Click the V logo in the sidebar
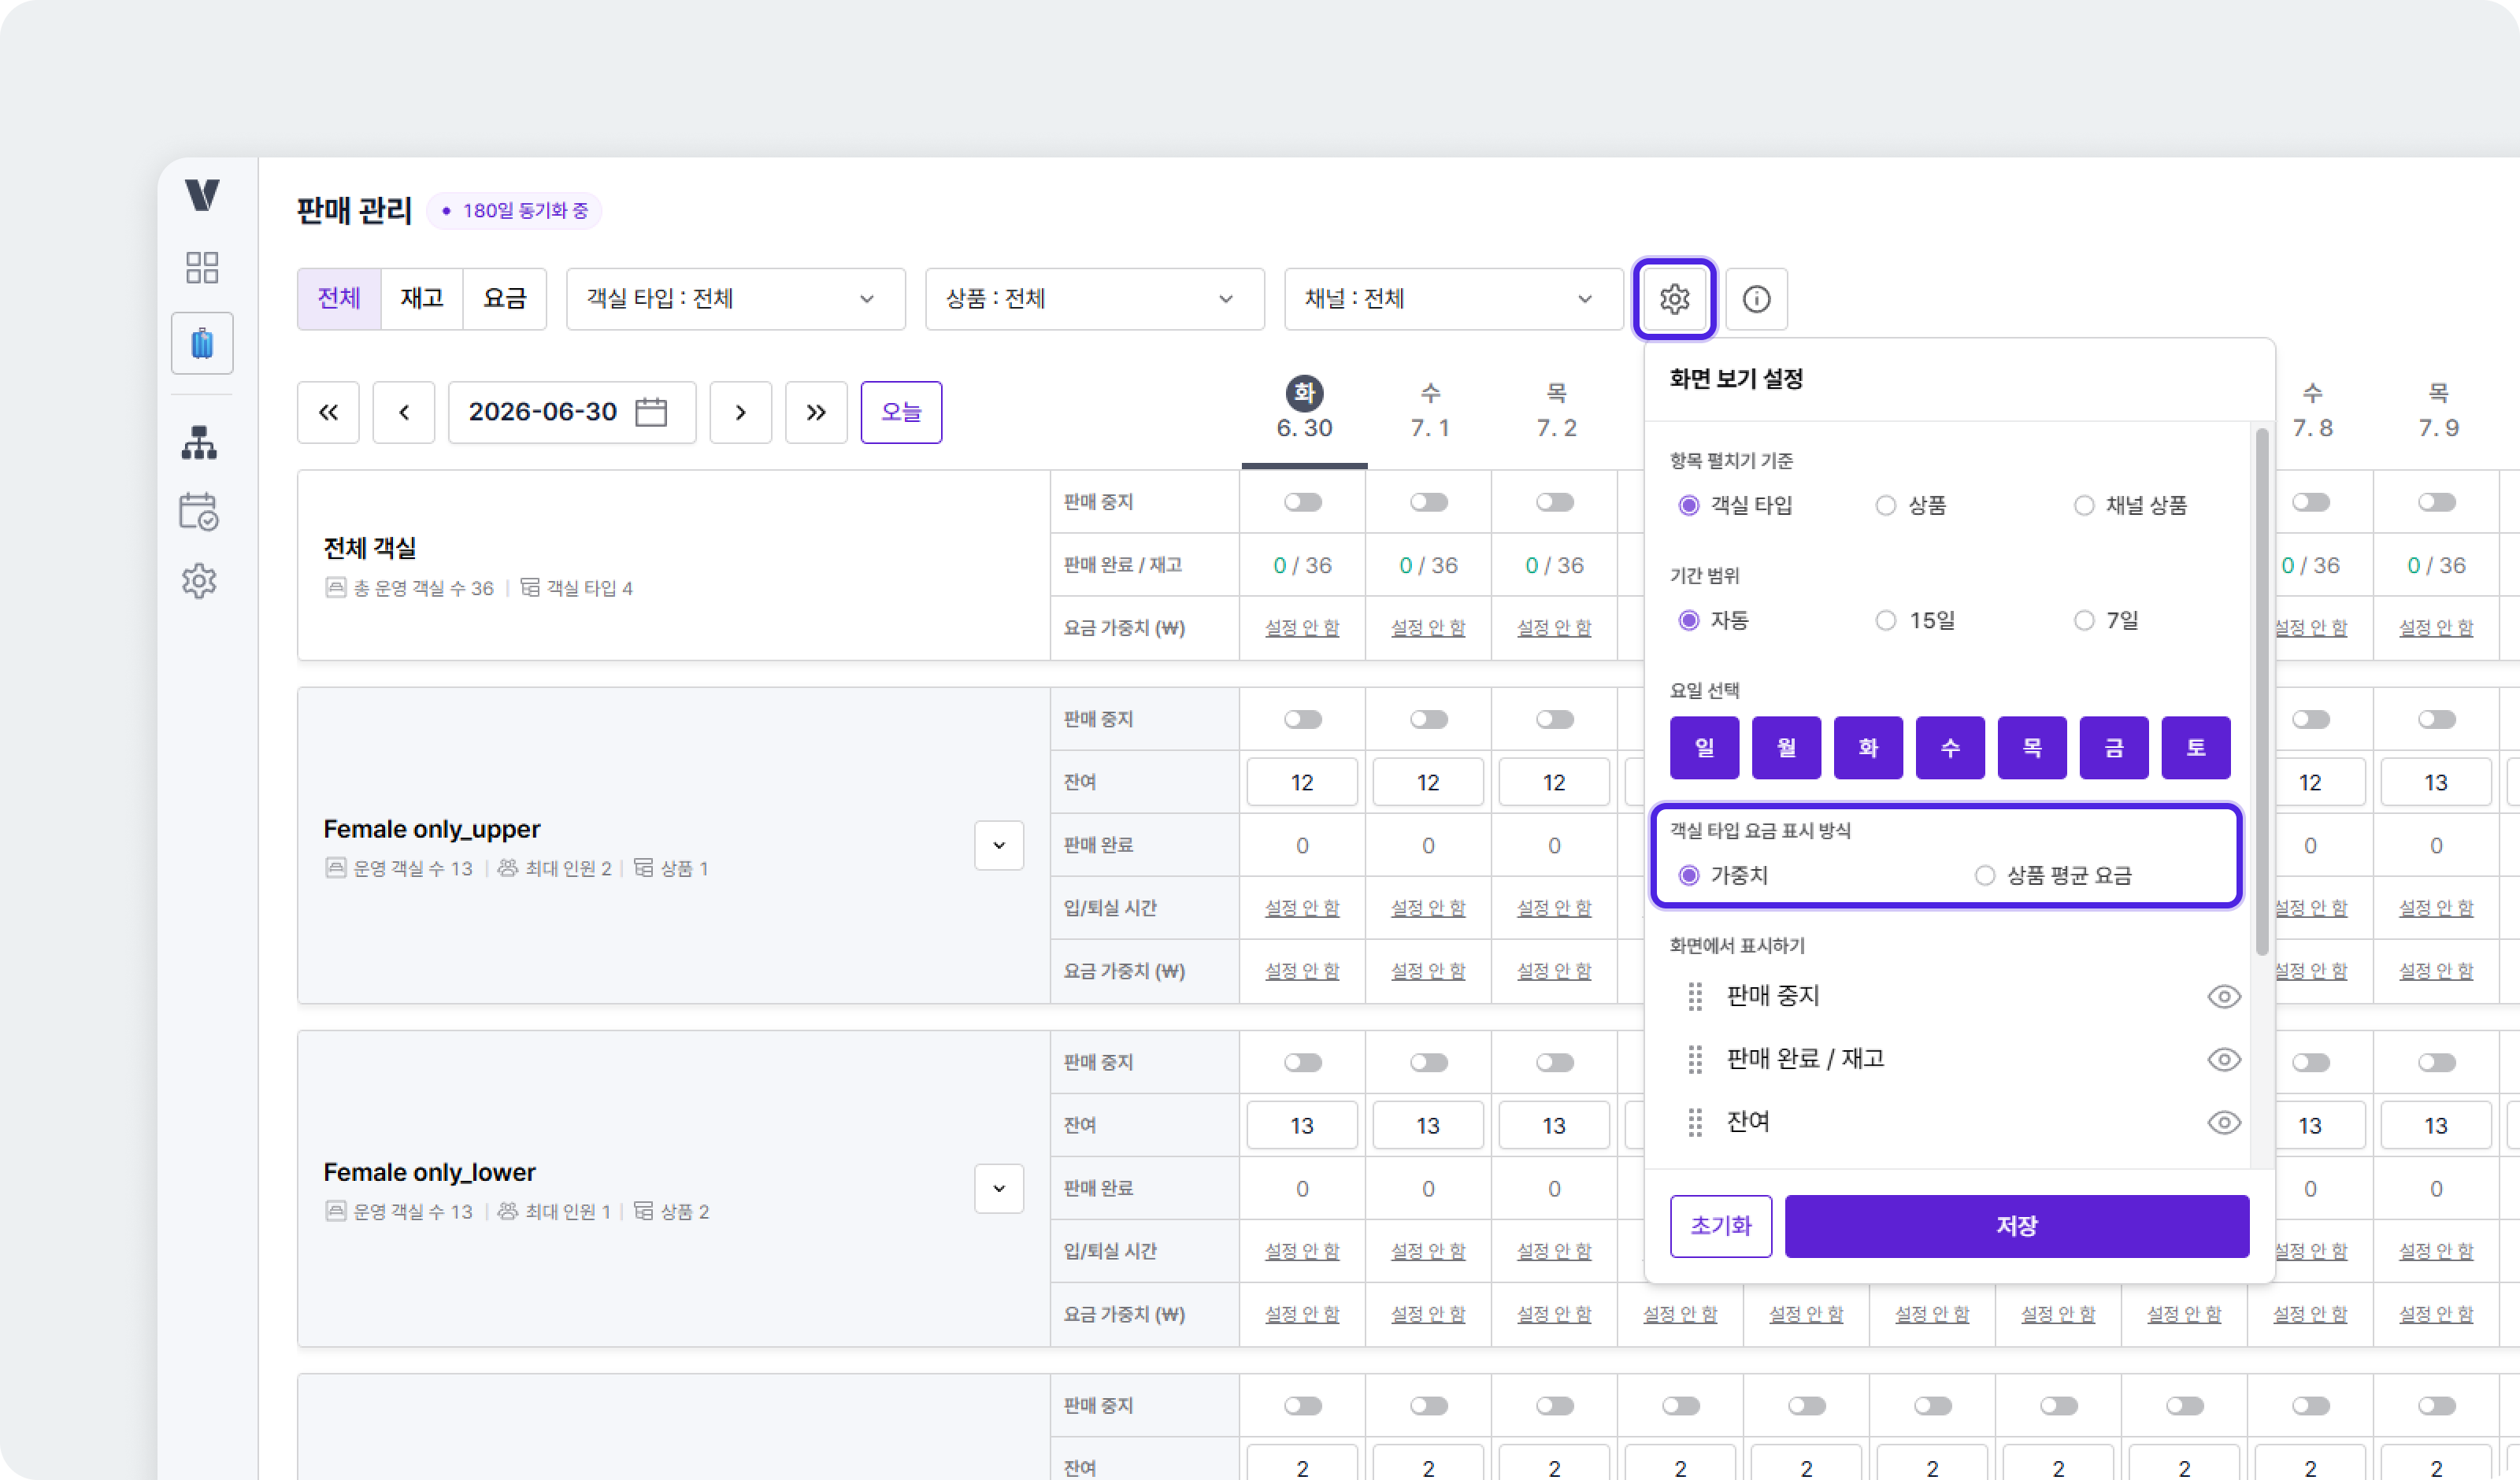The width and height of the screenshot is (2520, 1480). (202, 194)
